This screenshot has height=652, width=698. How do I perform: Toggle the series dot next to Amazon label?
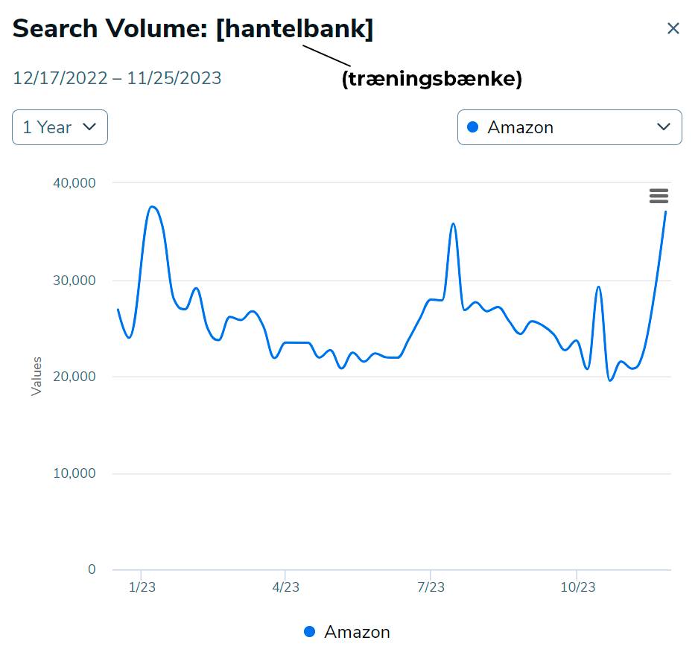[x=309, y=631]
